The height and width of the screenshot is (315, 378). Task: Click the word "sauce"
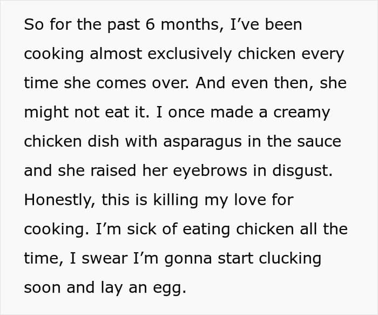[319, 142]
